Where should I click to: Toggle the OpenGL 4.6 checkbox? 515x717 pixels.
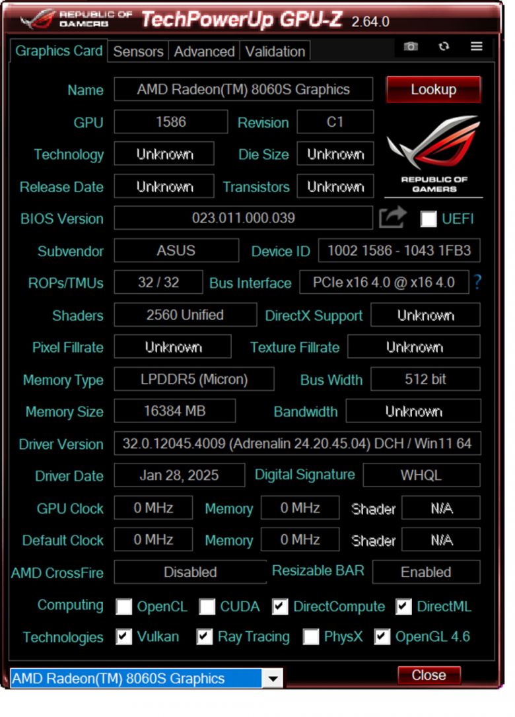382,636
